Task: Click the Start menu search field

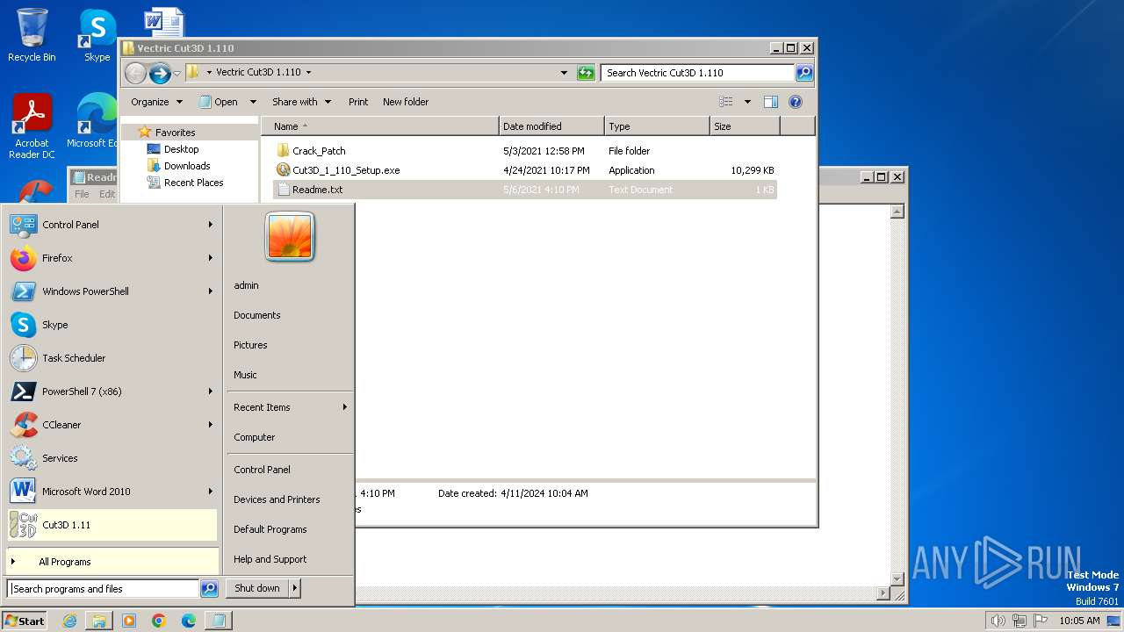Action: pos(104,589)
